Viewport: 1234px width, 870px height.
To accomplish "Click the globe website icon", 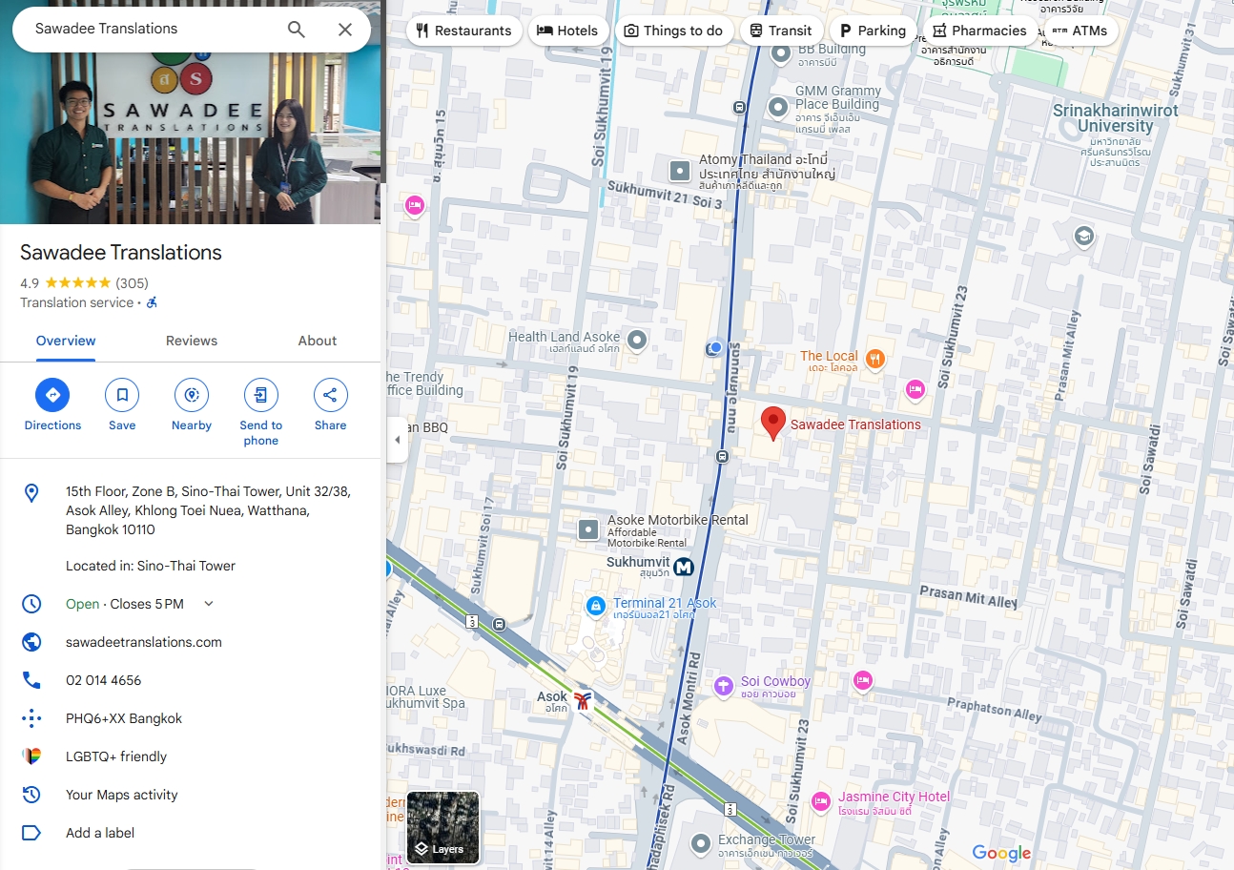I will pyautogui.click(x=31, y=642).
